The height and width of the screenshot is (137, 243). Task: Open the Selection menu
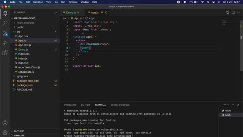38,2
